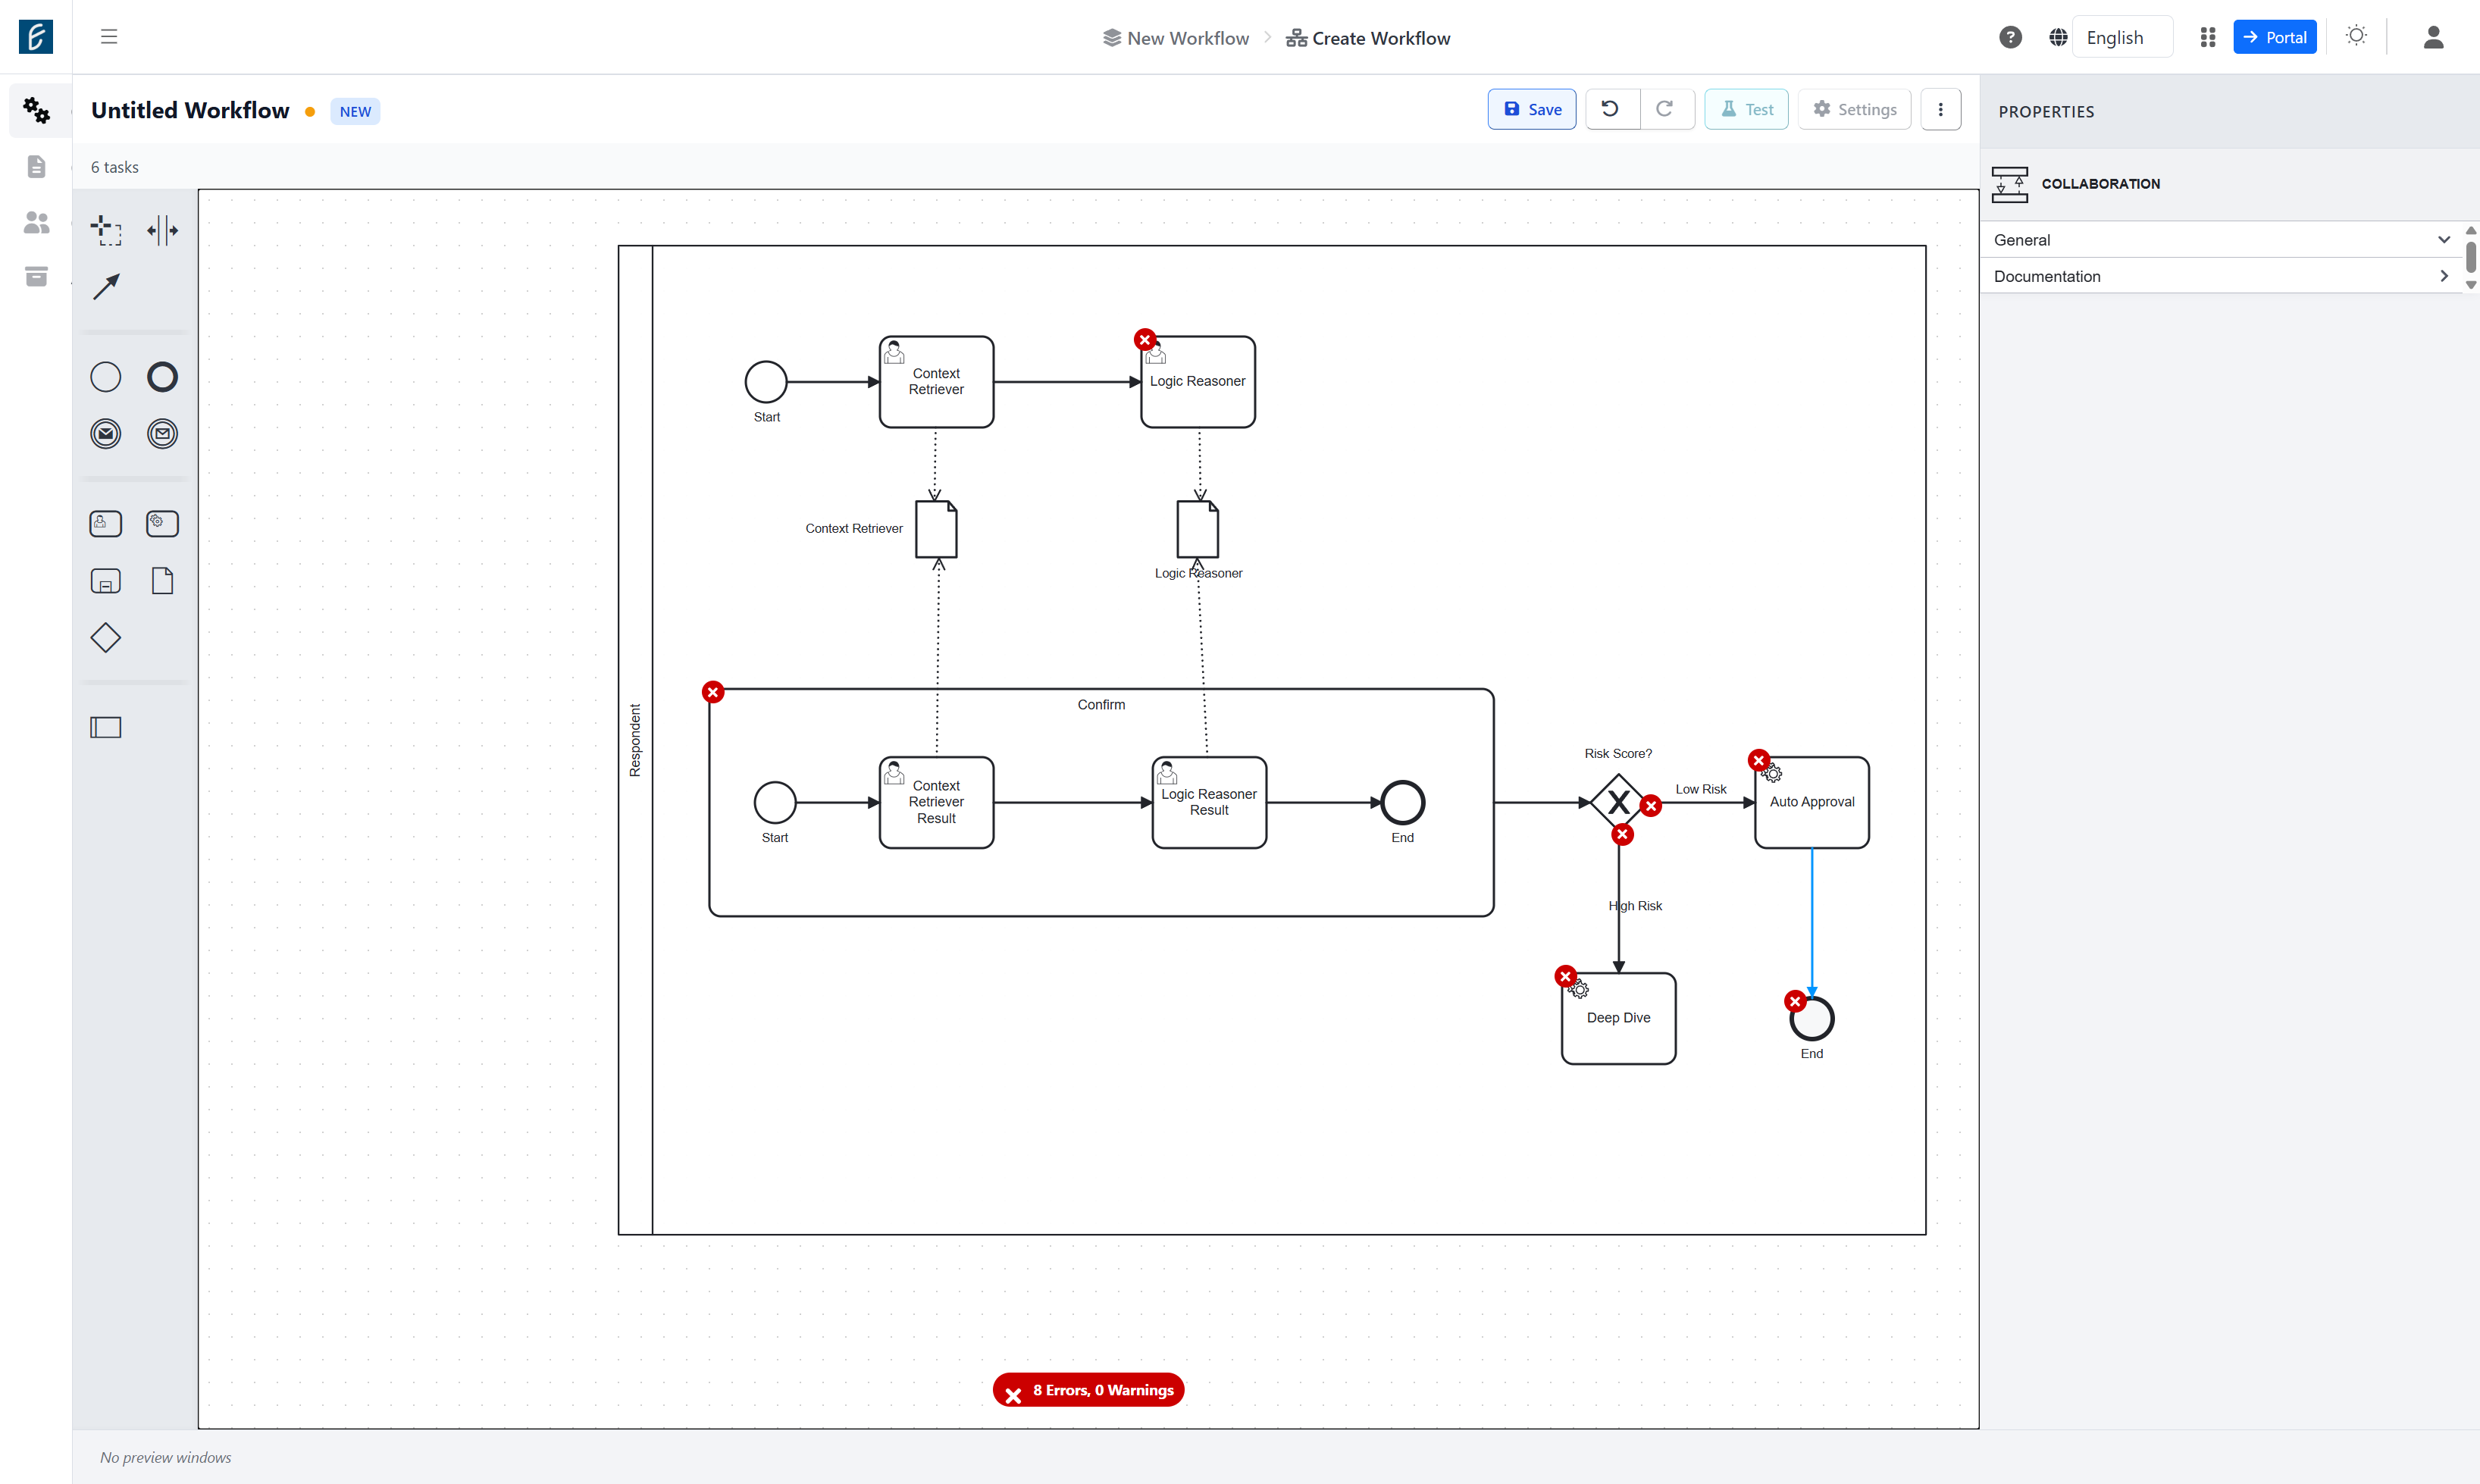The width and height of the screenshot is (2480, 1484).
Task: Pick the start event circle in palette
Action: 106,377
